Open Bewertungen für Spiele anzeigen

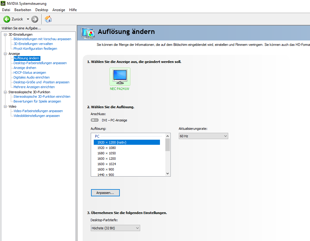(x=37, y=101)
